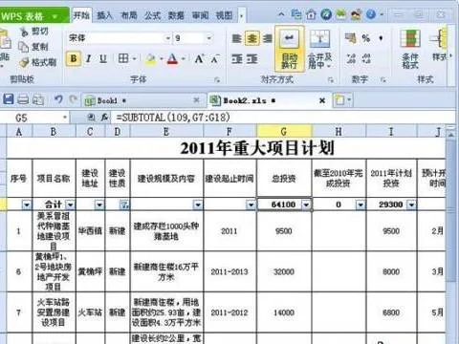Image resolution: width=459 pixels, height=344 pixels.
Task: Open the filter dropdown for 总投资 column
Action: coord(306,204)
